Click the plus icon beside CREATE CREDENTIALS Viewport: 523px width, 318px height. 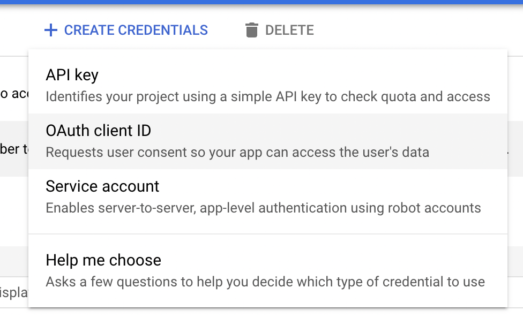click(x=50, y=30)
